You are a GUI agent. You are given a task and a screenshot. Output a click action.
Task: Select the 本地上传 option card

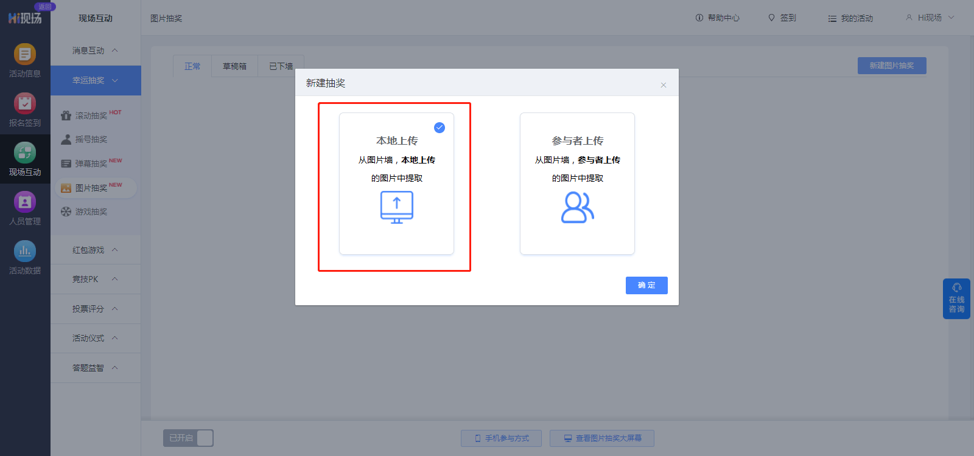tap(396, 183)
